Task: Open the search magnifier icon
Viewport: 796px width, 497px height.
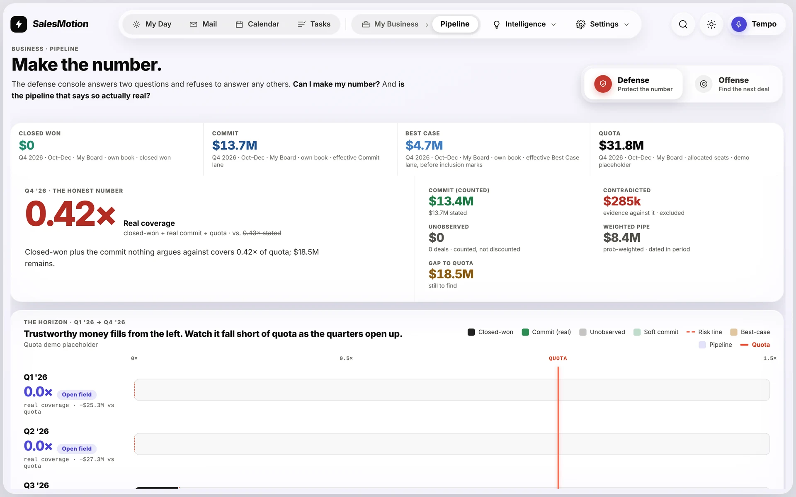Action: click(683, 24)
